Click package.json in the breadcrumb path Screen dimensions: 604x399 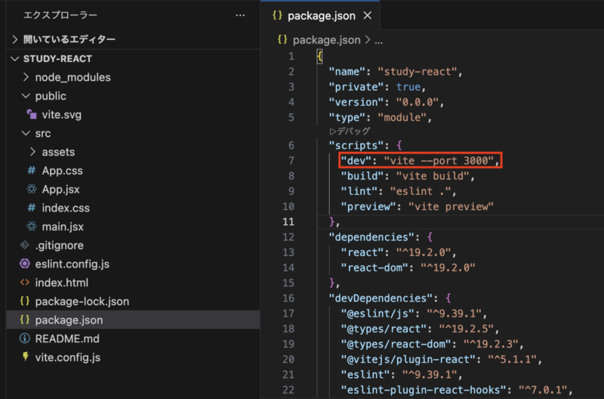click(x=328, y=39)
